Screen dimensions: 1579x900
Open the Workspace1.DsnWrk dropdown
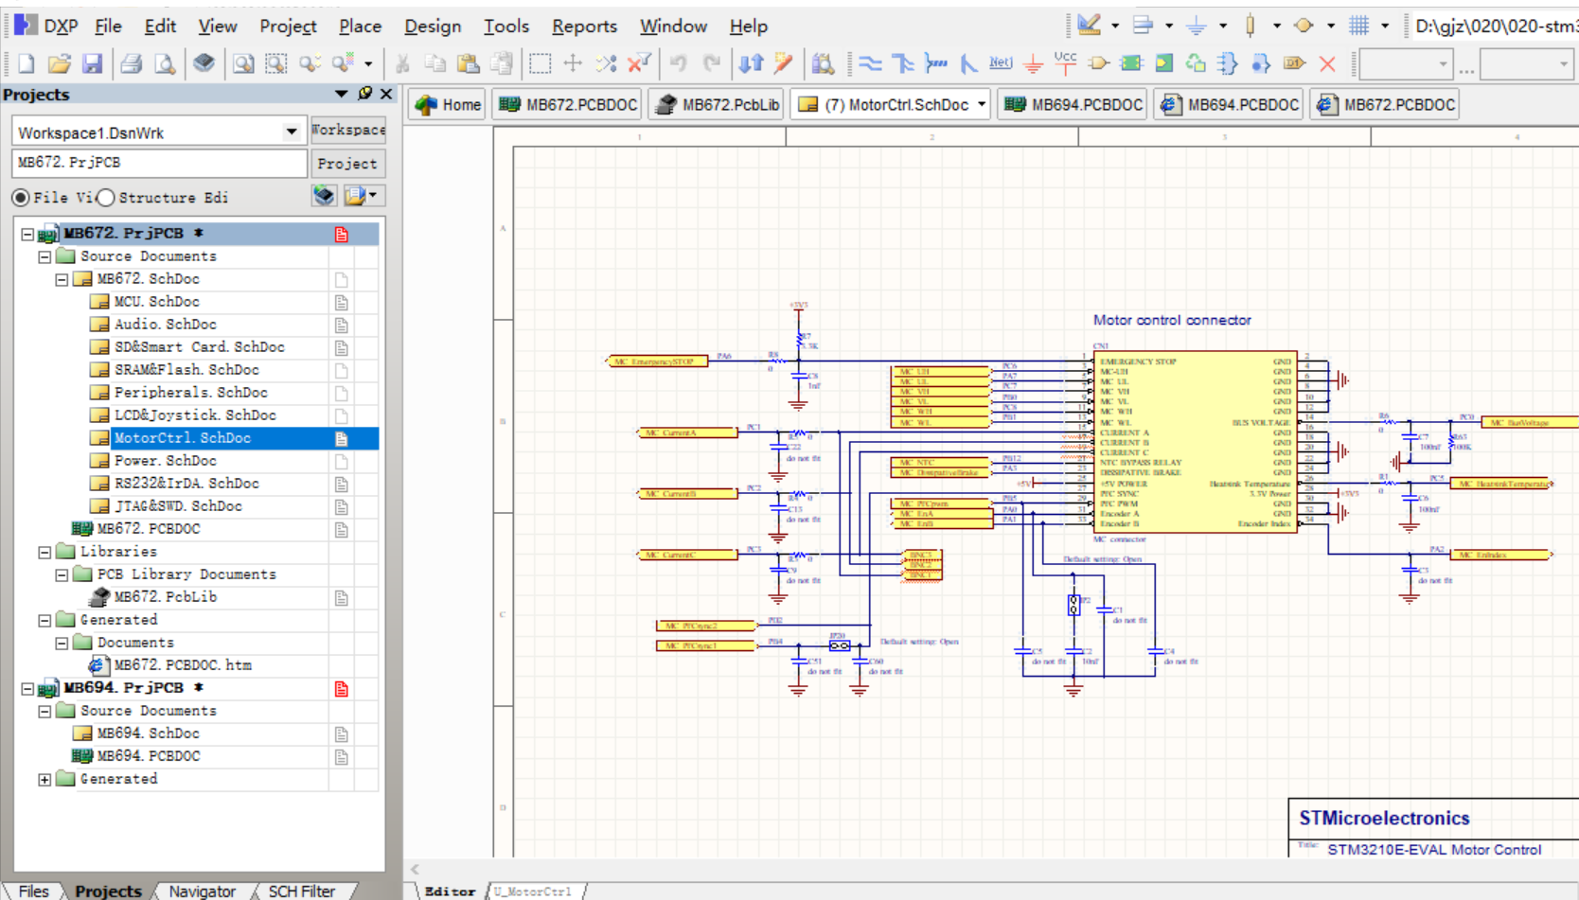pos(292,132)
